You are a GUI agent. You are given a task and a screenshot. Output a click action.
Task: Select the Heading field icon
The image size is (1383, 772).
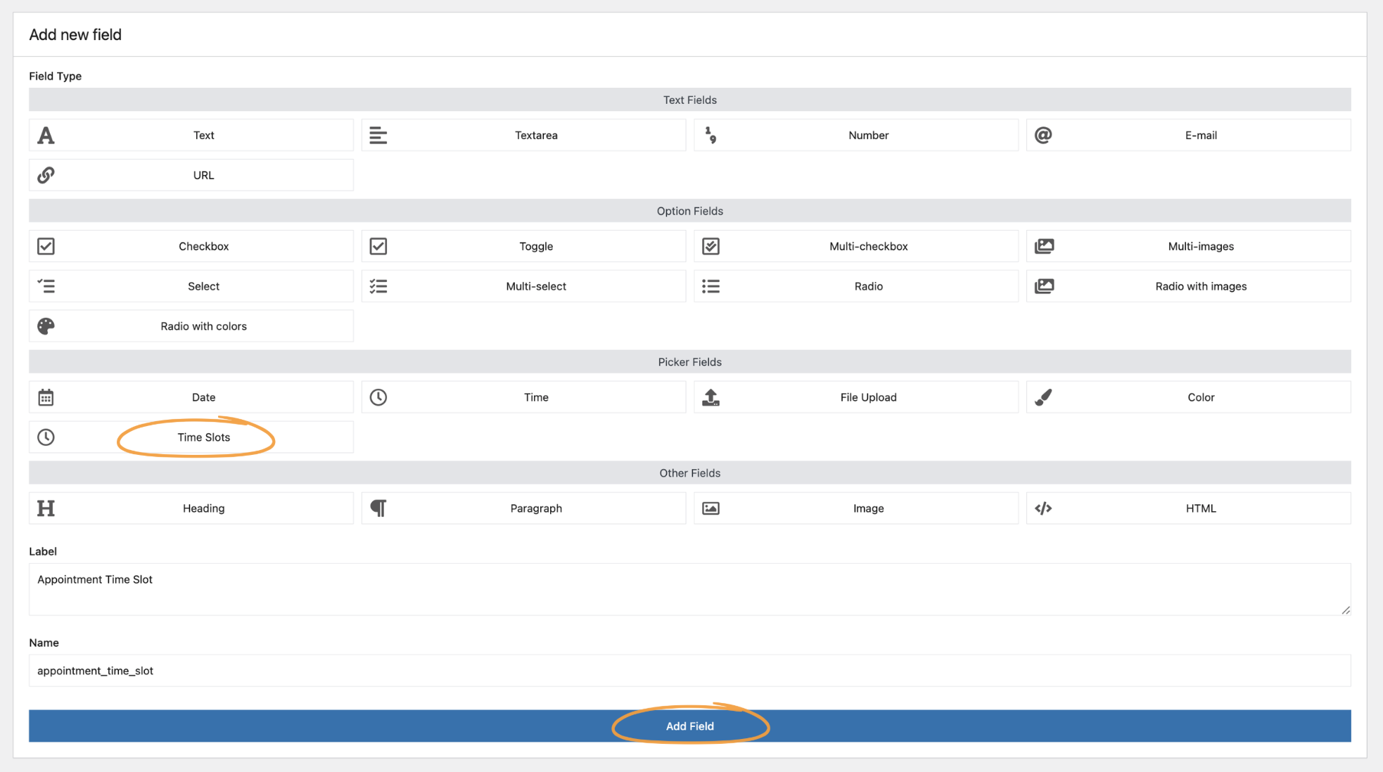point(46,508)
